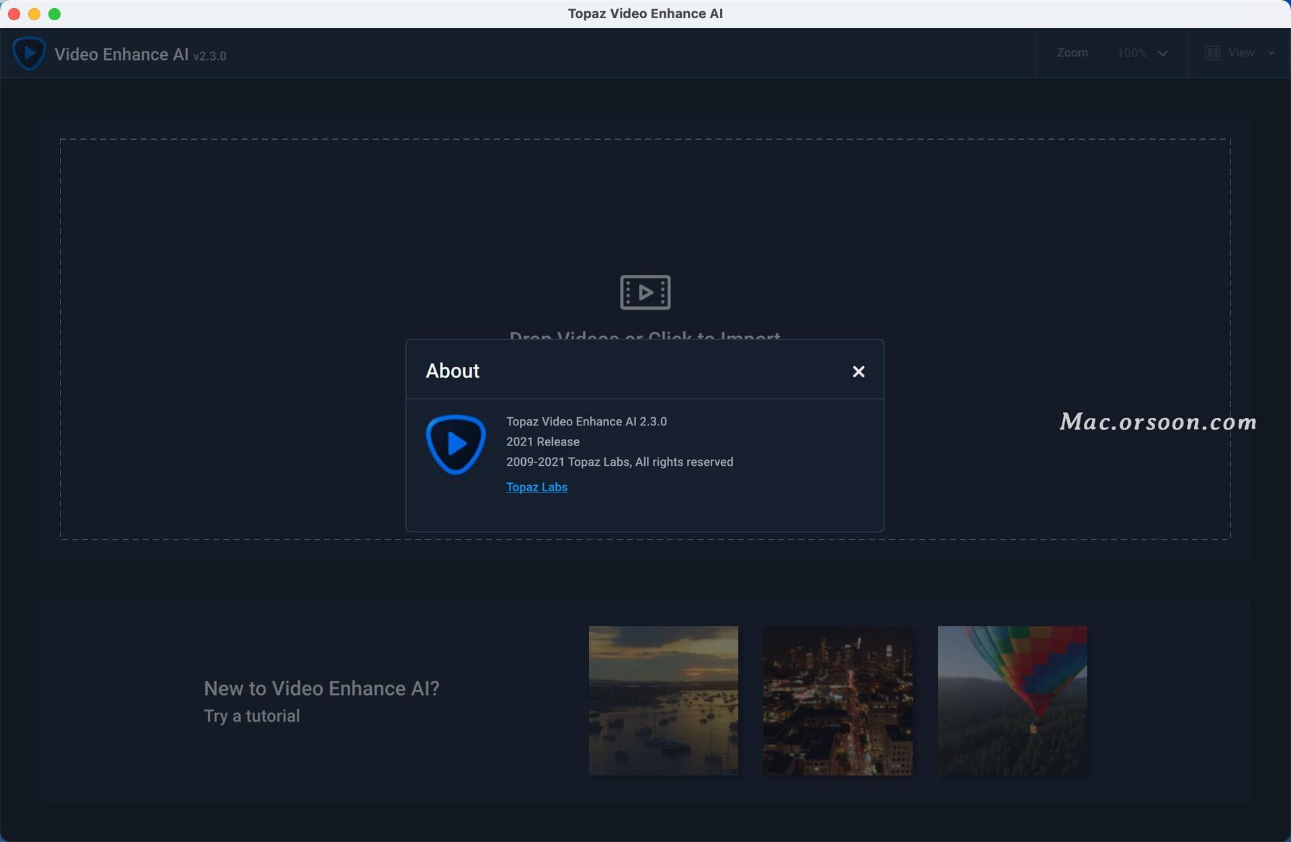Click the Topaz shield logo in About dialog
This screenshot has width=1291, height=842.
point(456,445)
